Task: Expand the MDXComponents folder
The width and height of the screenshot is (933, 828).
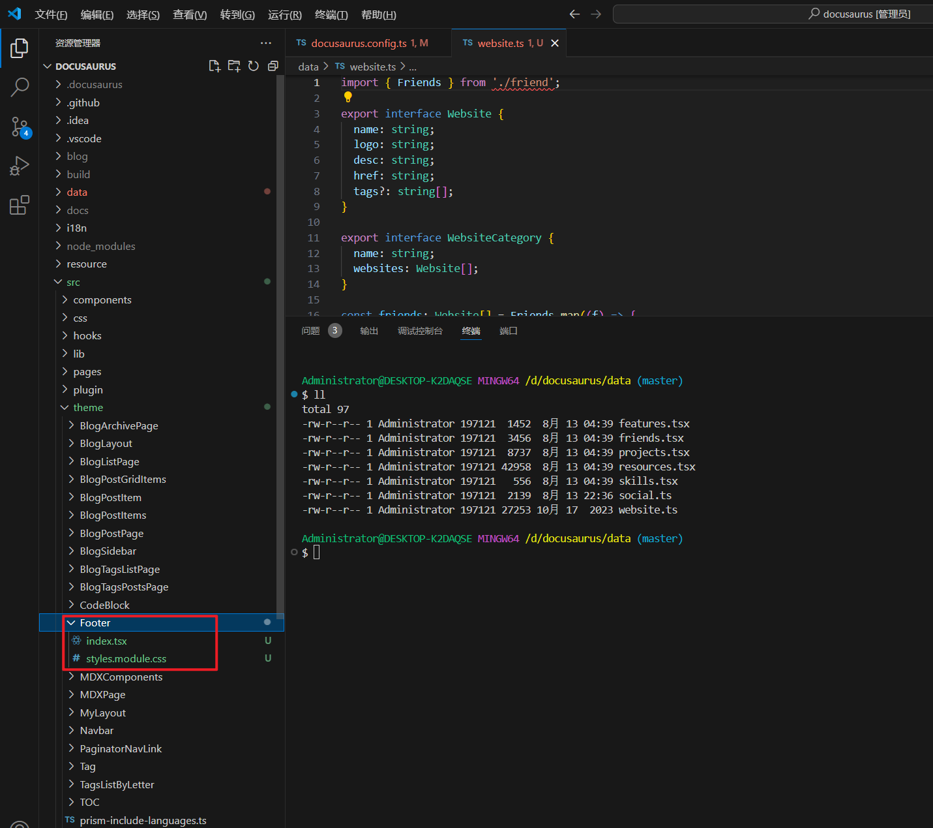Action: [162, 677]
